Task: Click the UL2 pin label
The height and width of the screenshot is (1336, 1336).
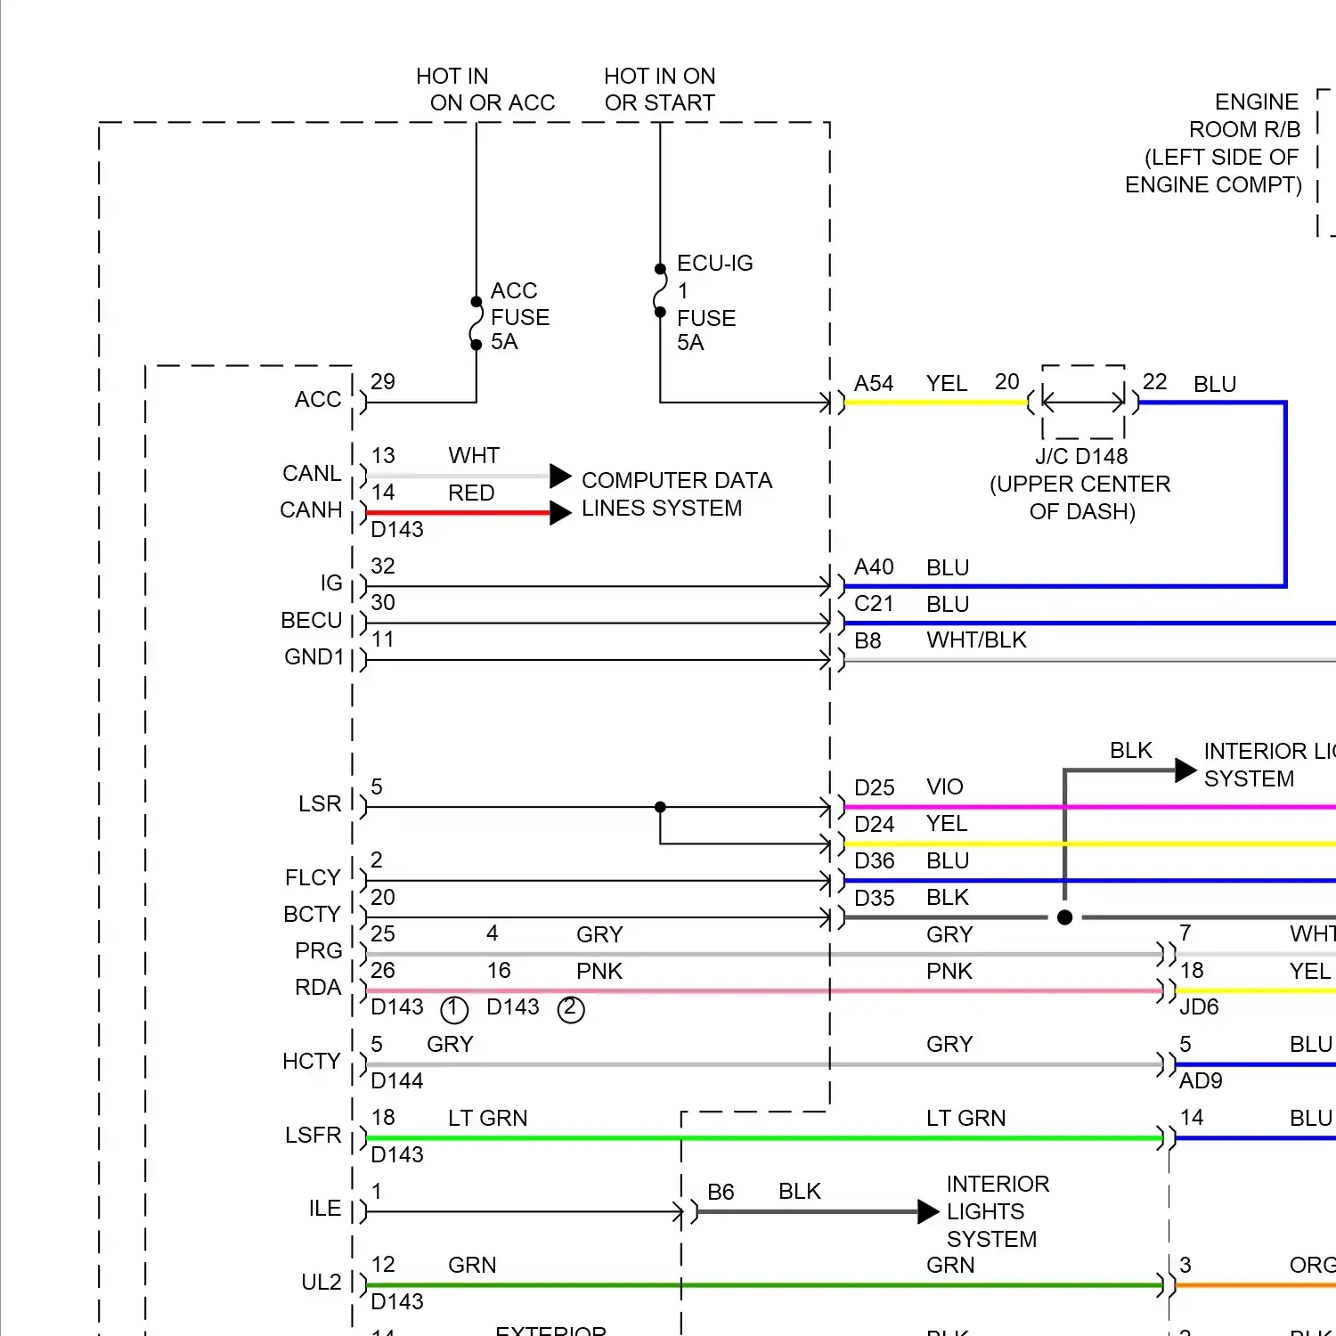Action: coord(322,1282)
